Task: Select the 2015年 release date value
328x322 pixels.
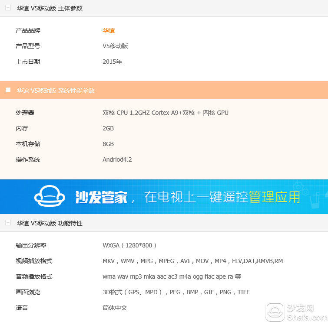Action: (113, 62)
